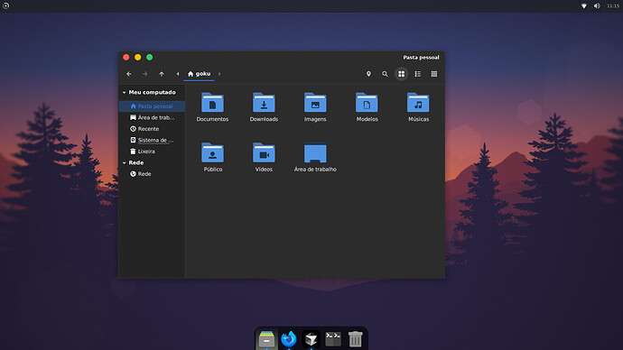Select the Músicas folder icon
This screenshot has width=623, height=350.
418,103
